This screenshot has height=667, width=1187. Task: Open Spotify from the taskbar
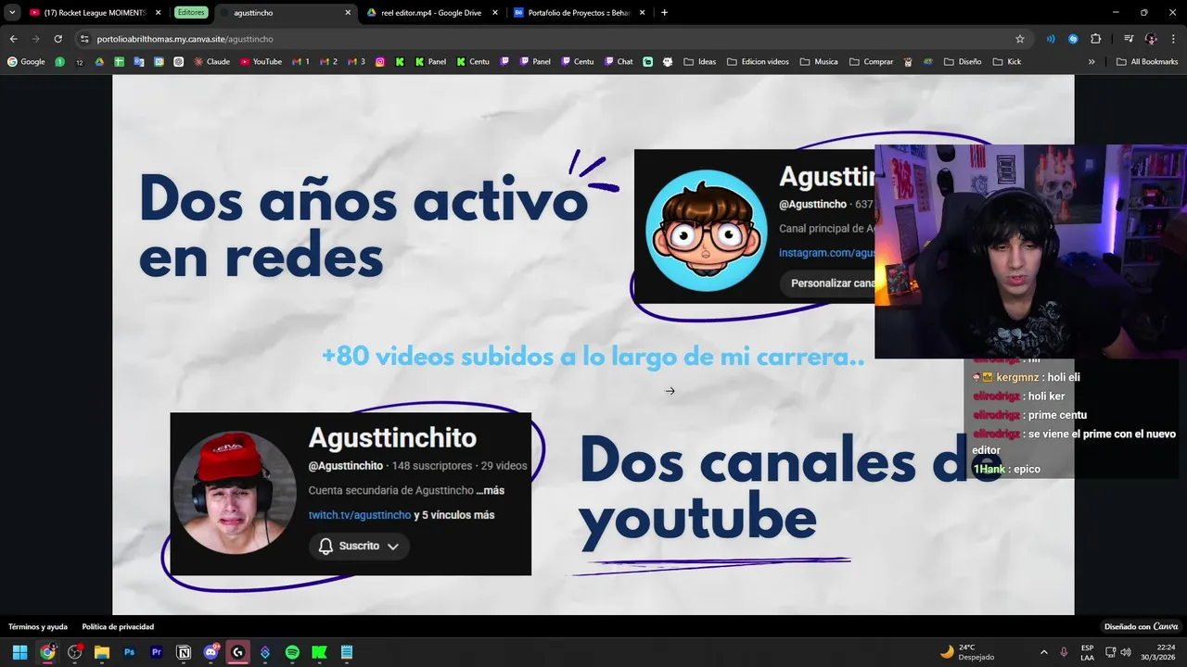pos(292,652)
